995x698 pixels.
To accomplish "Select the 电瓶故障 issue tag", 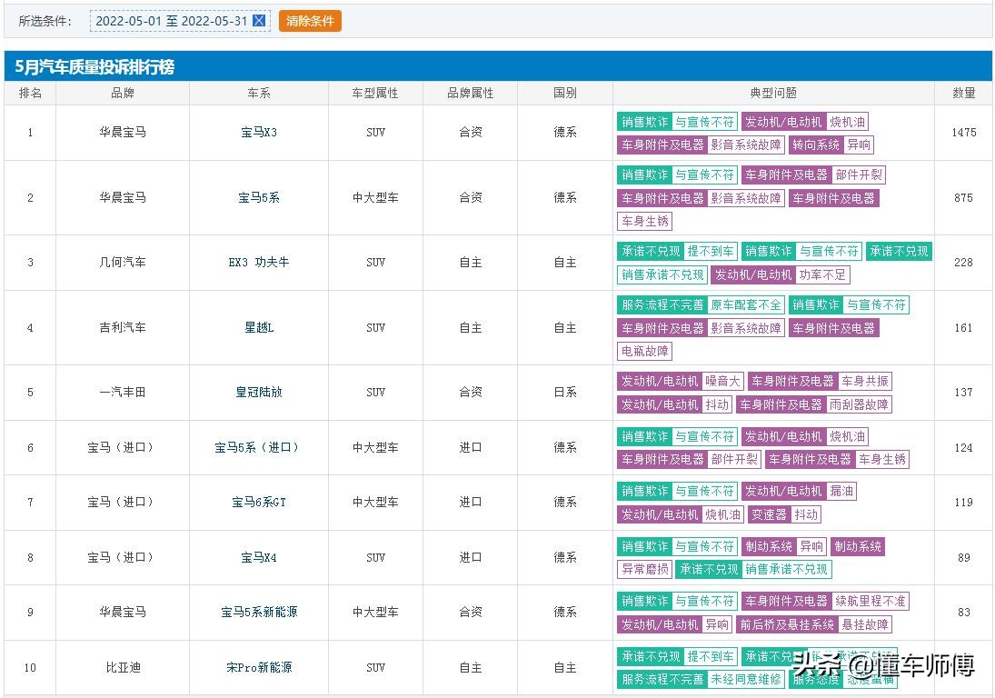I will pos(645,351).
